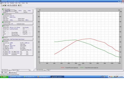Click the EVO (BBDC) 74.0 value
The width and height of the screenshot is (124, 108).
(9, 53)
